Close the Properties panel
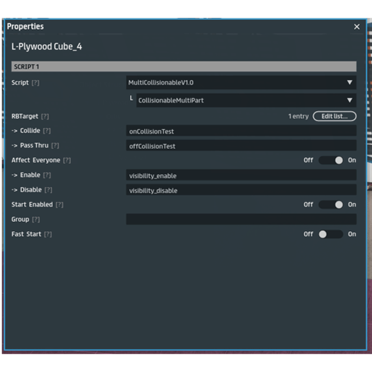Screen dimensions: 372x372 coord(357,27)
